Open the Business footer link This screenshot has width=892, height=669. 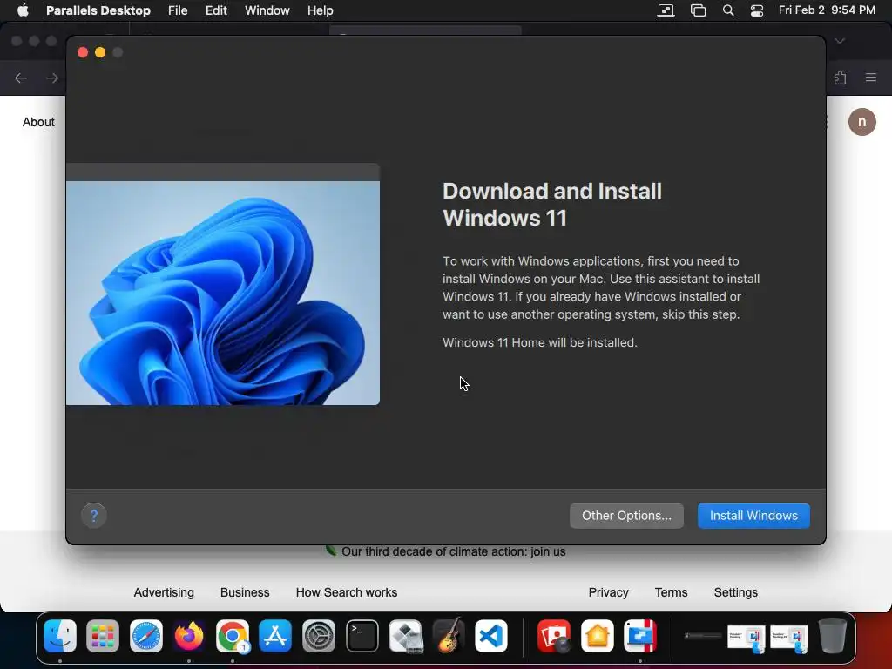[x=245, y=592]
